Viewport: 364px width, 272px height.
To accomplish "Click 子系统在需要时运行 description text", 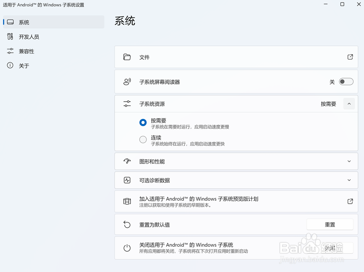I will coord(190,127).
